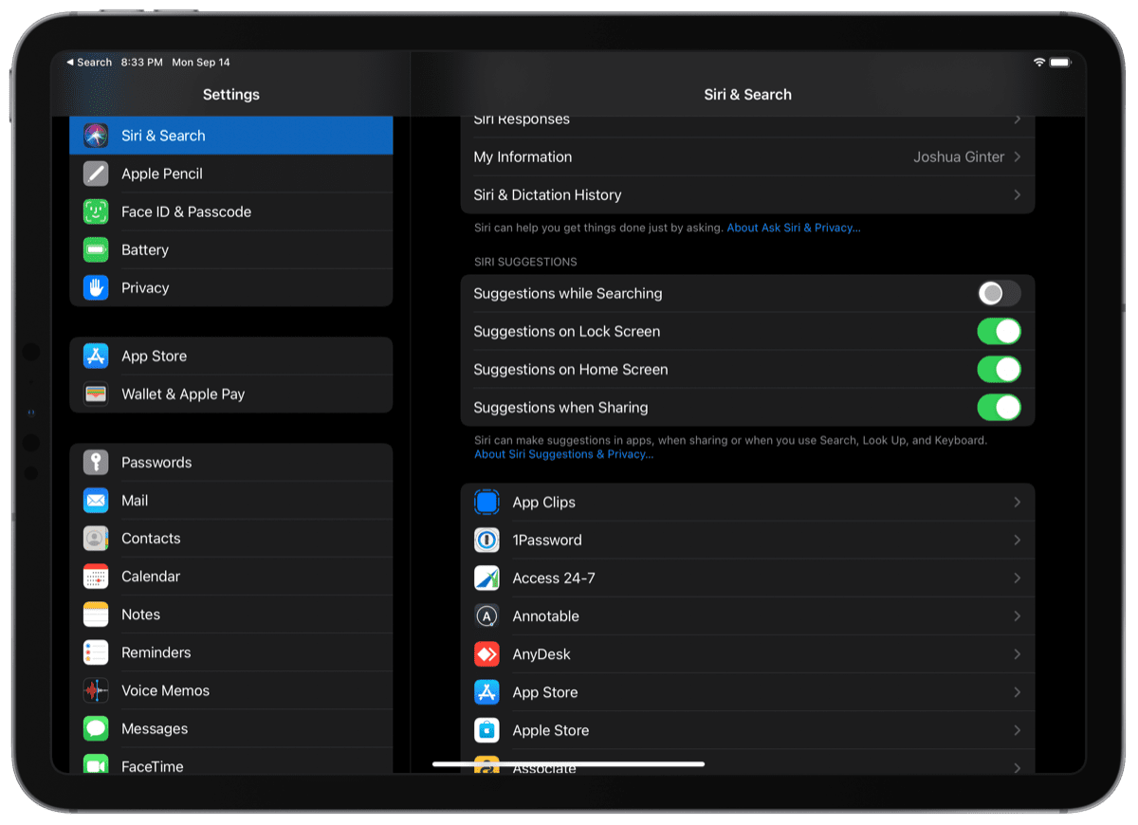Click the Calendar icon in sidebar

(96, 576)
